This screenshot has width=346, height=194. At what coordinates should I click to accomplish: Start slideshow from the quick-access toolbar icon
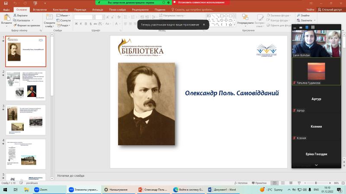(35, 3)
